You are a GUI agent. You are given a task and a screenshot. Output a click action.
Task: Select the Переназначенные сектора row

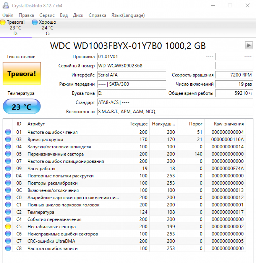click(x=55, y=154)
